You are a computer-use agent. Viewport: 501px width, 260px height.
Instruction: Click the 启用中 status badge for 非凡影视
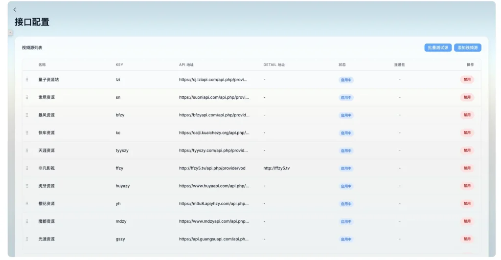pyautogui.click(x=346, y=169)
